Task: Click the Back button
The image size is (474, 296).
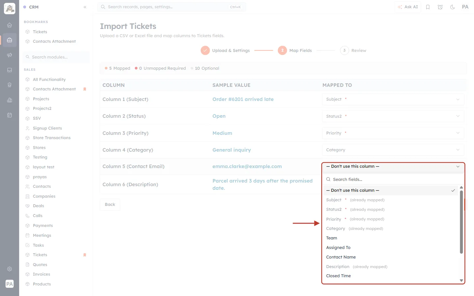Action: [110, 205]
